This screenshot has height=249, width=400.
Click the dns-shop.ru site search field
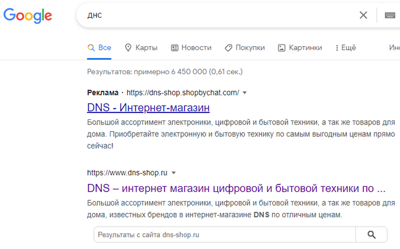click(225, 235)
